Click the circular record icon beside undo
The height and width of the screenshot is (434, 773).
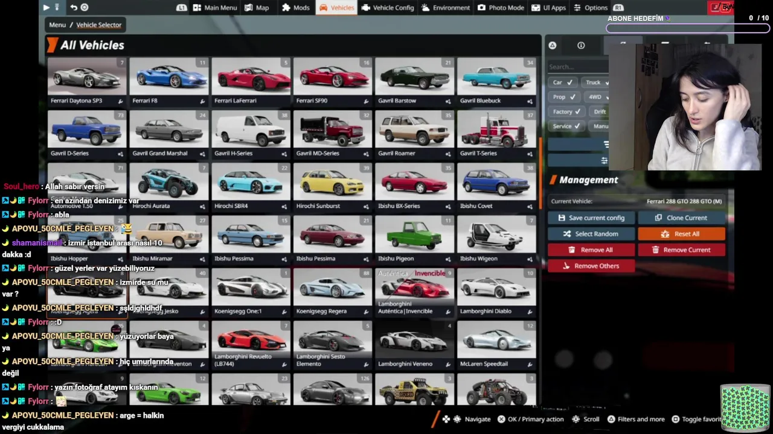pyautogui.click(x=85, y=7)
